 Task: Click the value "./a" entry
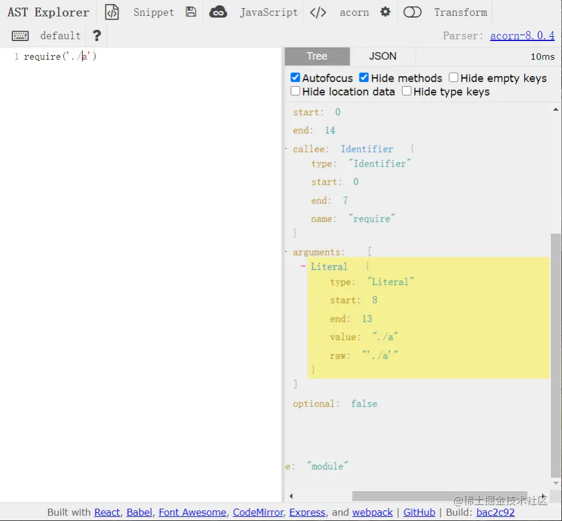[x=364, y=337]
